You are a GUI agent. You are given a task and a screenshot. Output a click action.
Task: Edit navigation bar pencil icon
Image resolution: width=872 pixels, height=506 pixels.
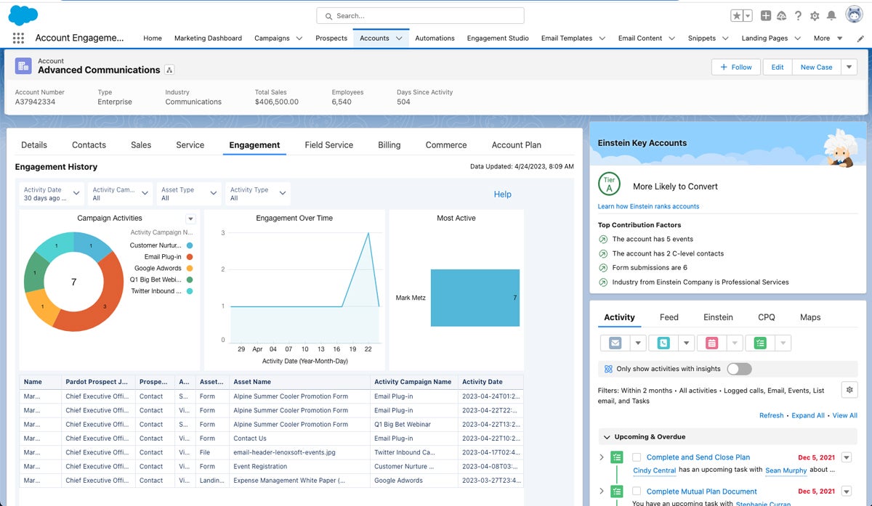(x=861, y=38)
